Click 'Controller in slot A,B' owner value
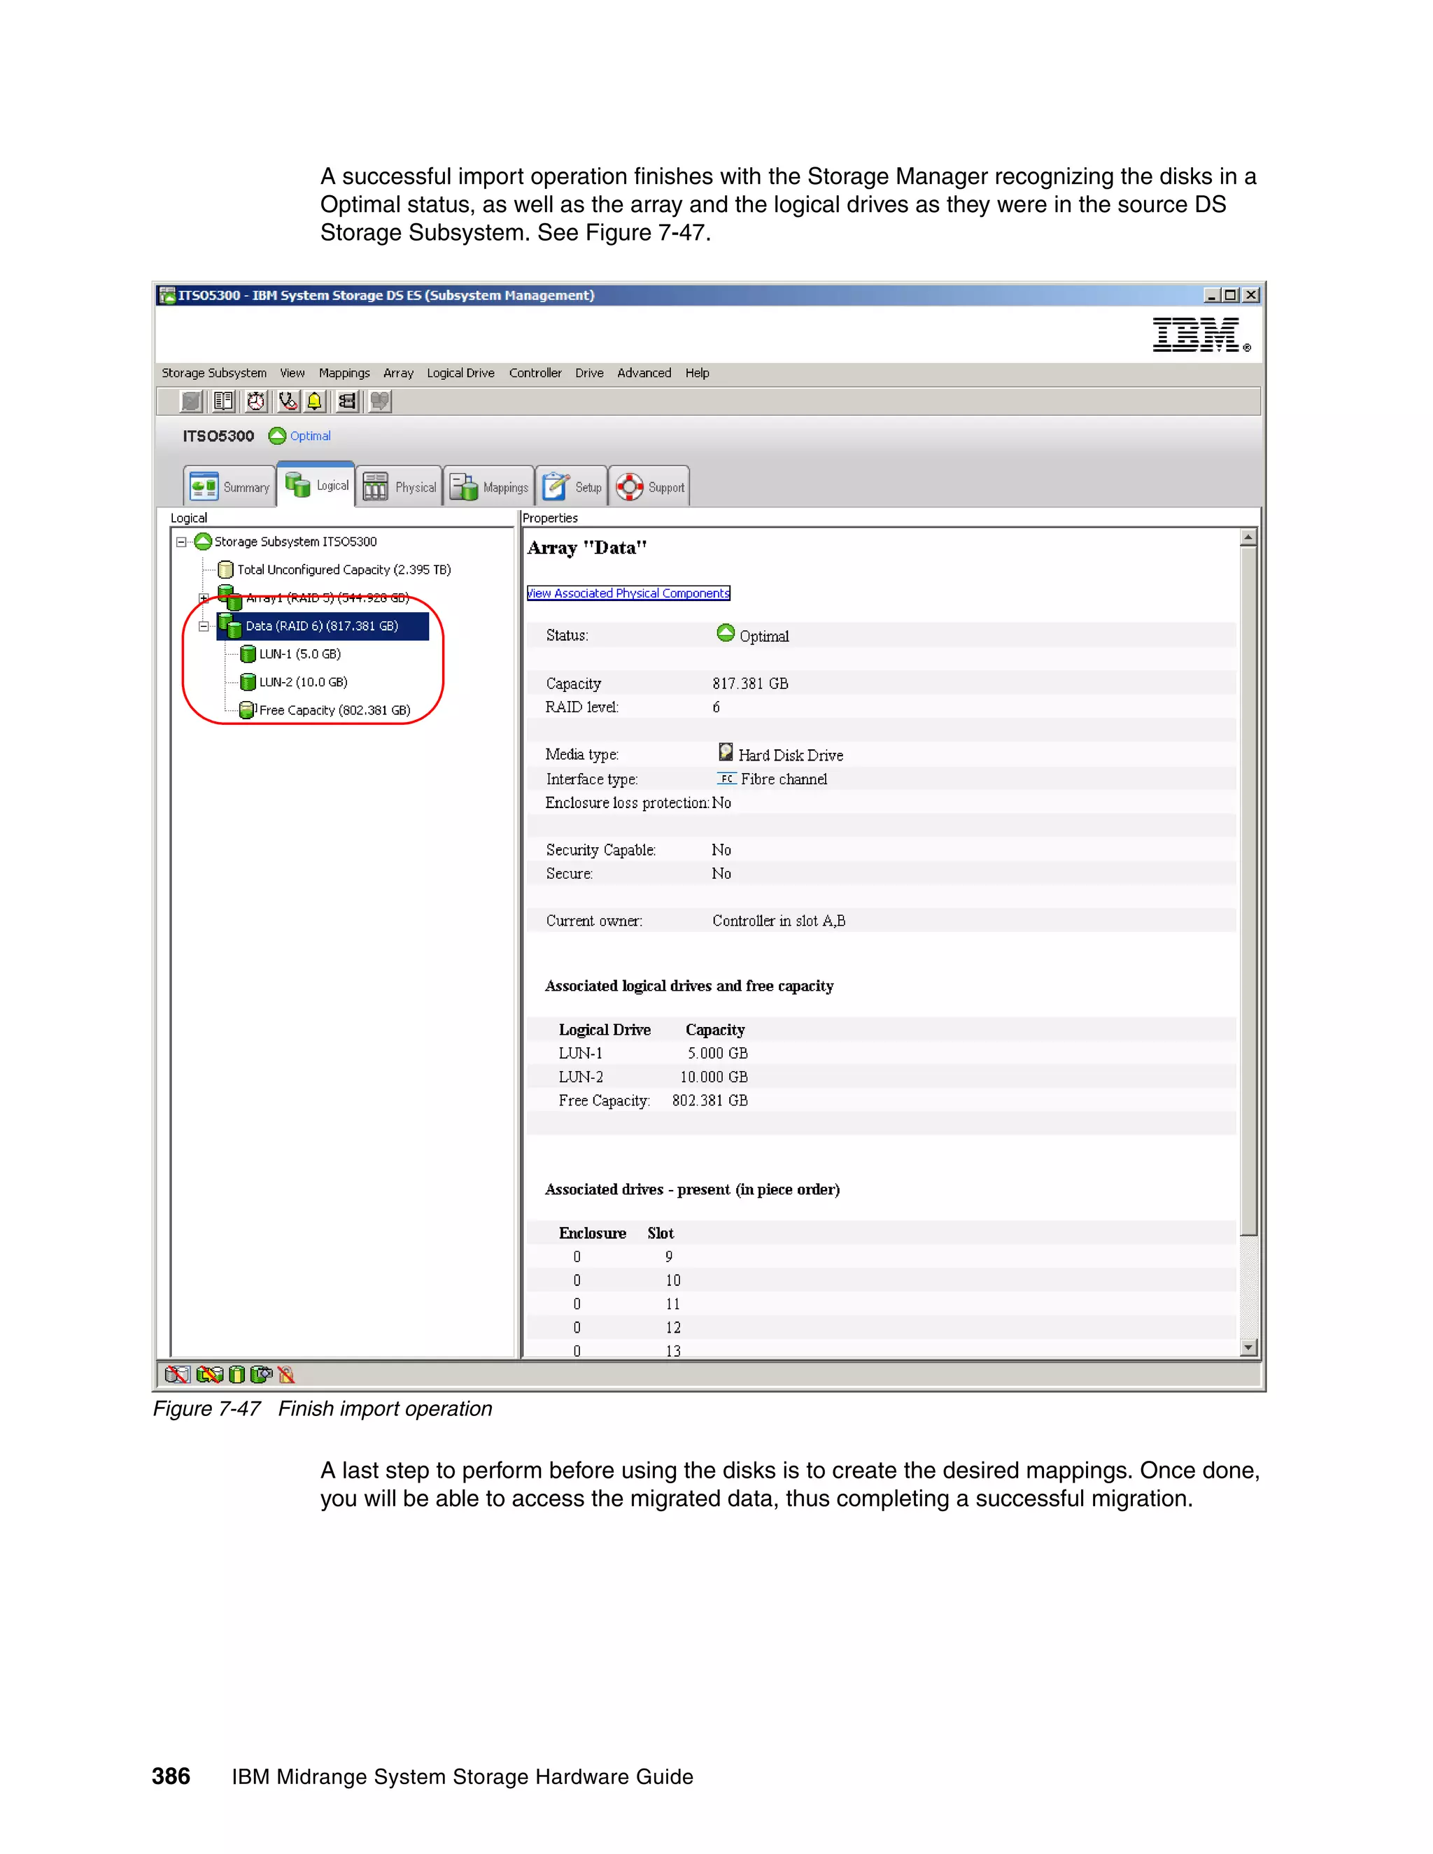1433x1854 pixels. [779, 920]
